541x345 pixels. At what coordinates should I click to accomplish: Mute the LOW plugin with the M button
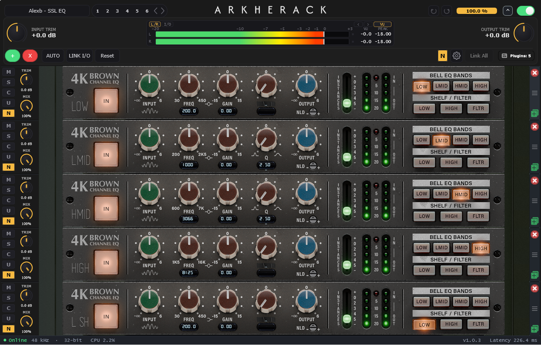point(8,72)
